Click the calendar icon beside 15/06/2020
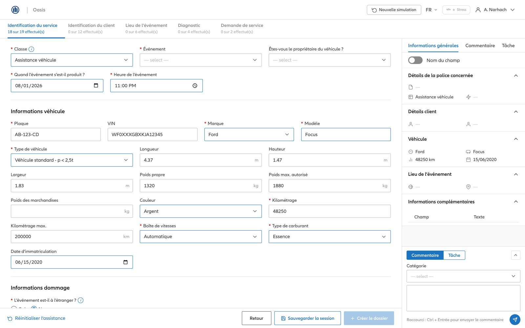The width and height of the screenshot is (525, 328). [468, 160]
